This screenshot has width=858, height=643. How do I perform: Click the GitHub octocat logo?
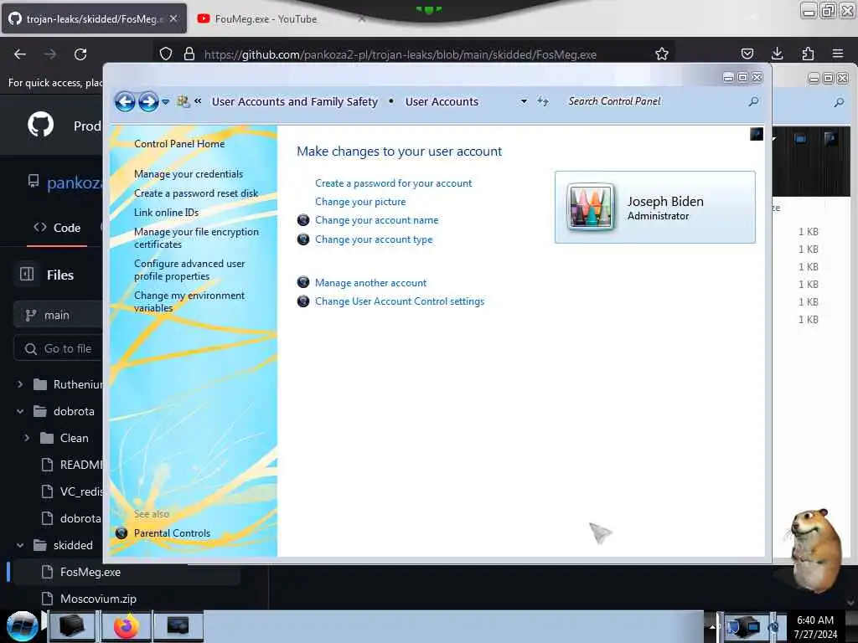point(40,126)
